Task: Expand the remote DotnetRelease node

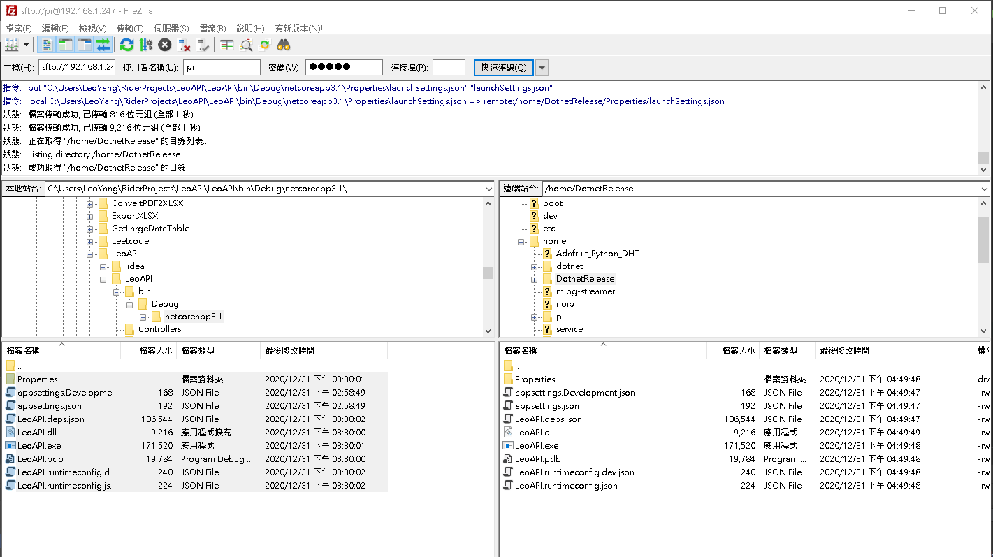Action: [535, 279]
